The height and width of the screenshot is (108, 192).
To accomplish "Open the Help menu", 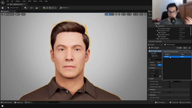I will coord(46,1).
